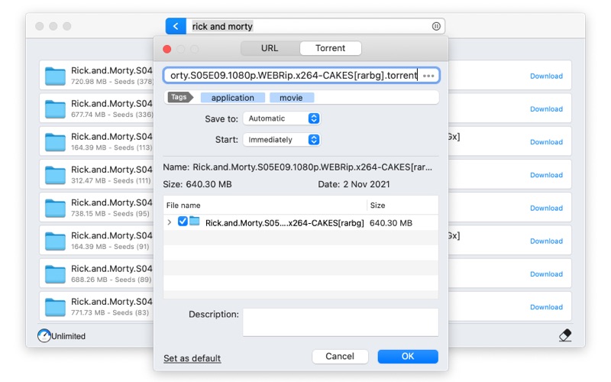Click the Name: Rick.and.Morty.S05E09 text line
The height and width of the screenshot is (382, 611).
[297, 167]
